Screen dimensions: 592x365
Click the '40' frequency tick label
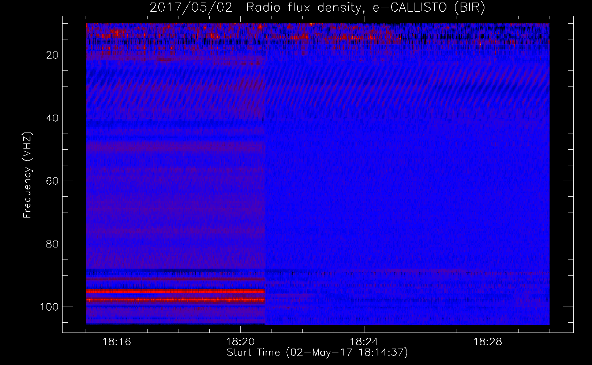coord(53,118)
